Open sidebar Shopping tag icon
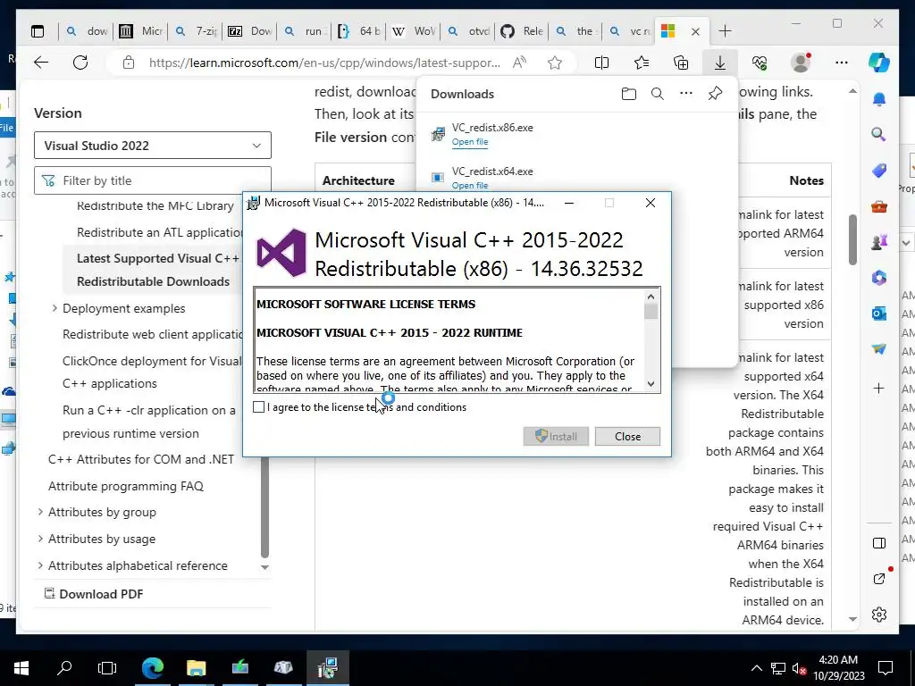 pyautogui.click(x=879, y=171)
